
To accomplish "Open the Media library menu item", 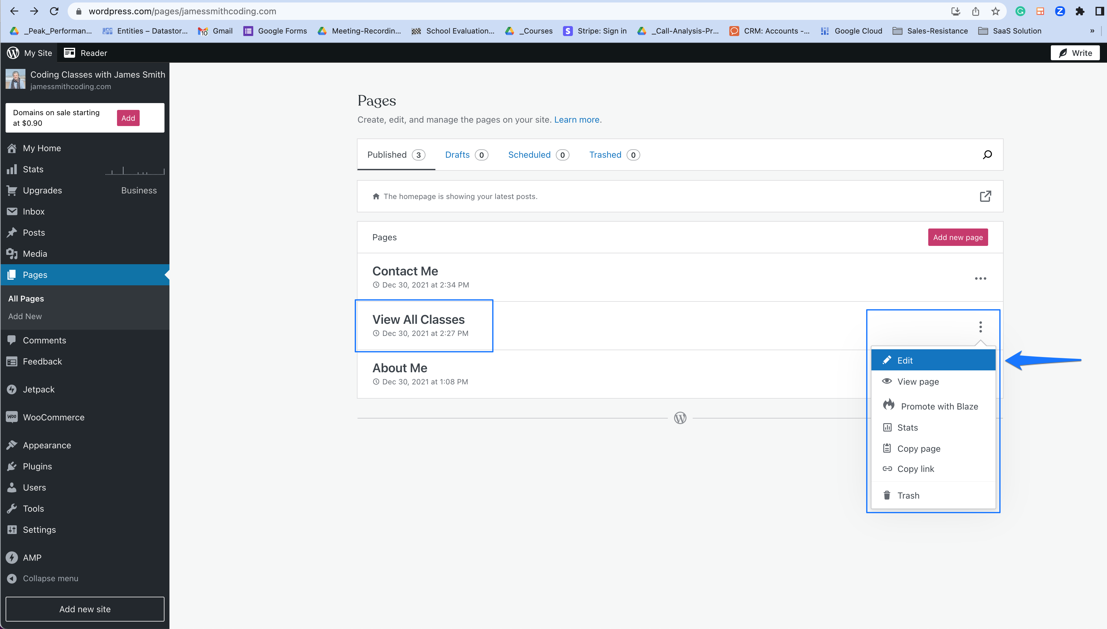I will (85, 254).
